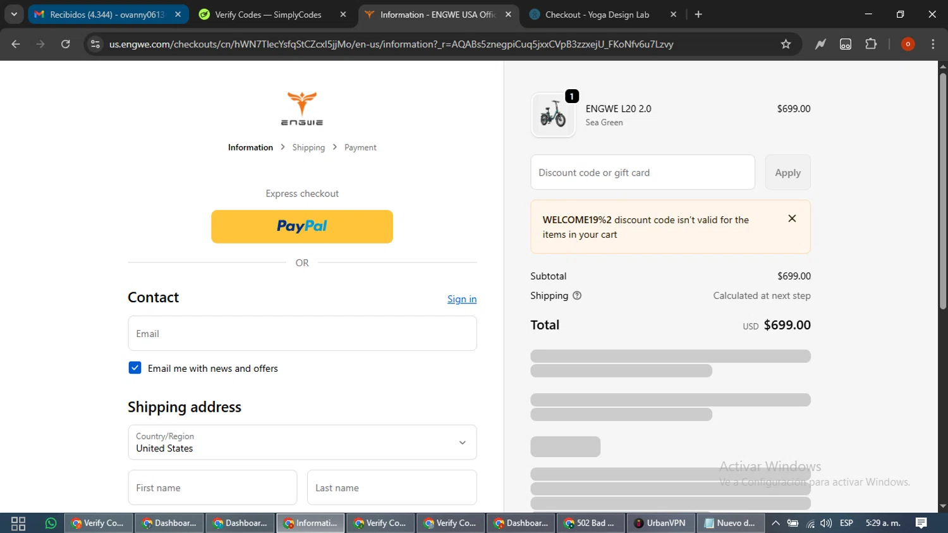Open the Chrome toolbar icon left of extensions

pyautogui.click(x=846, y=44)
